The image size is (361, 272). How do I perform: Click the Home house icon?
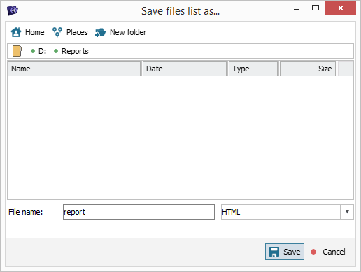click(x=16, y=32)
